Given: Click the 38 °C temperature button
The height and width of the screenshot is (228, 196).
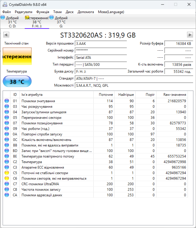Looking at the screenshot, I should point(17,81).
